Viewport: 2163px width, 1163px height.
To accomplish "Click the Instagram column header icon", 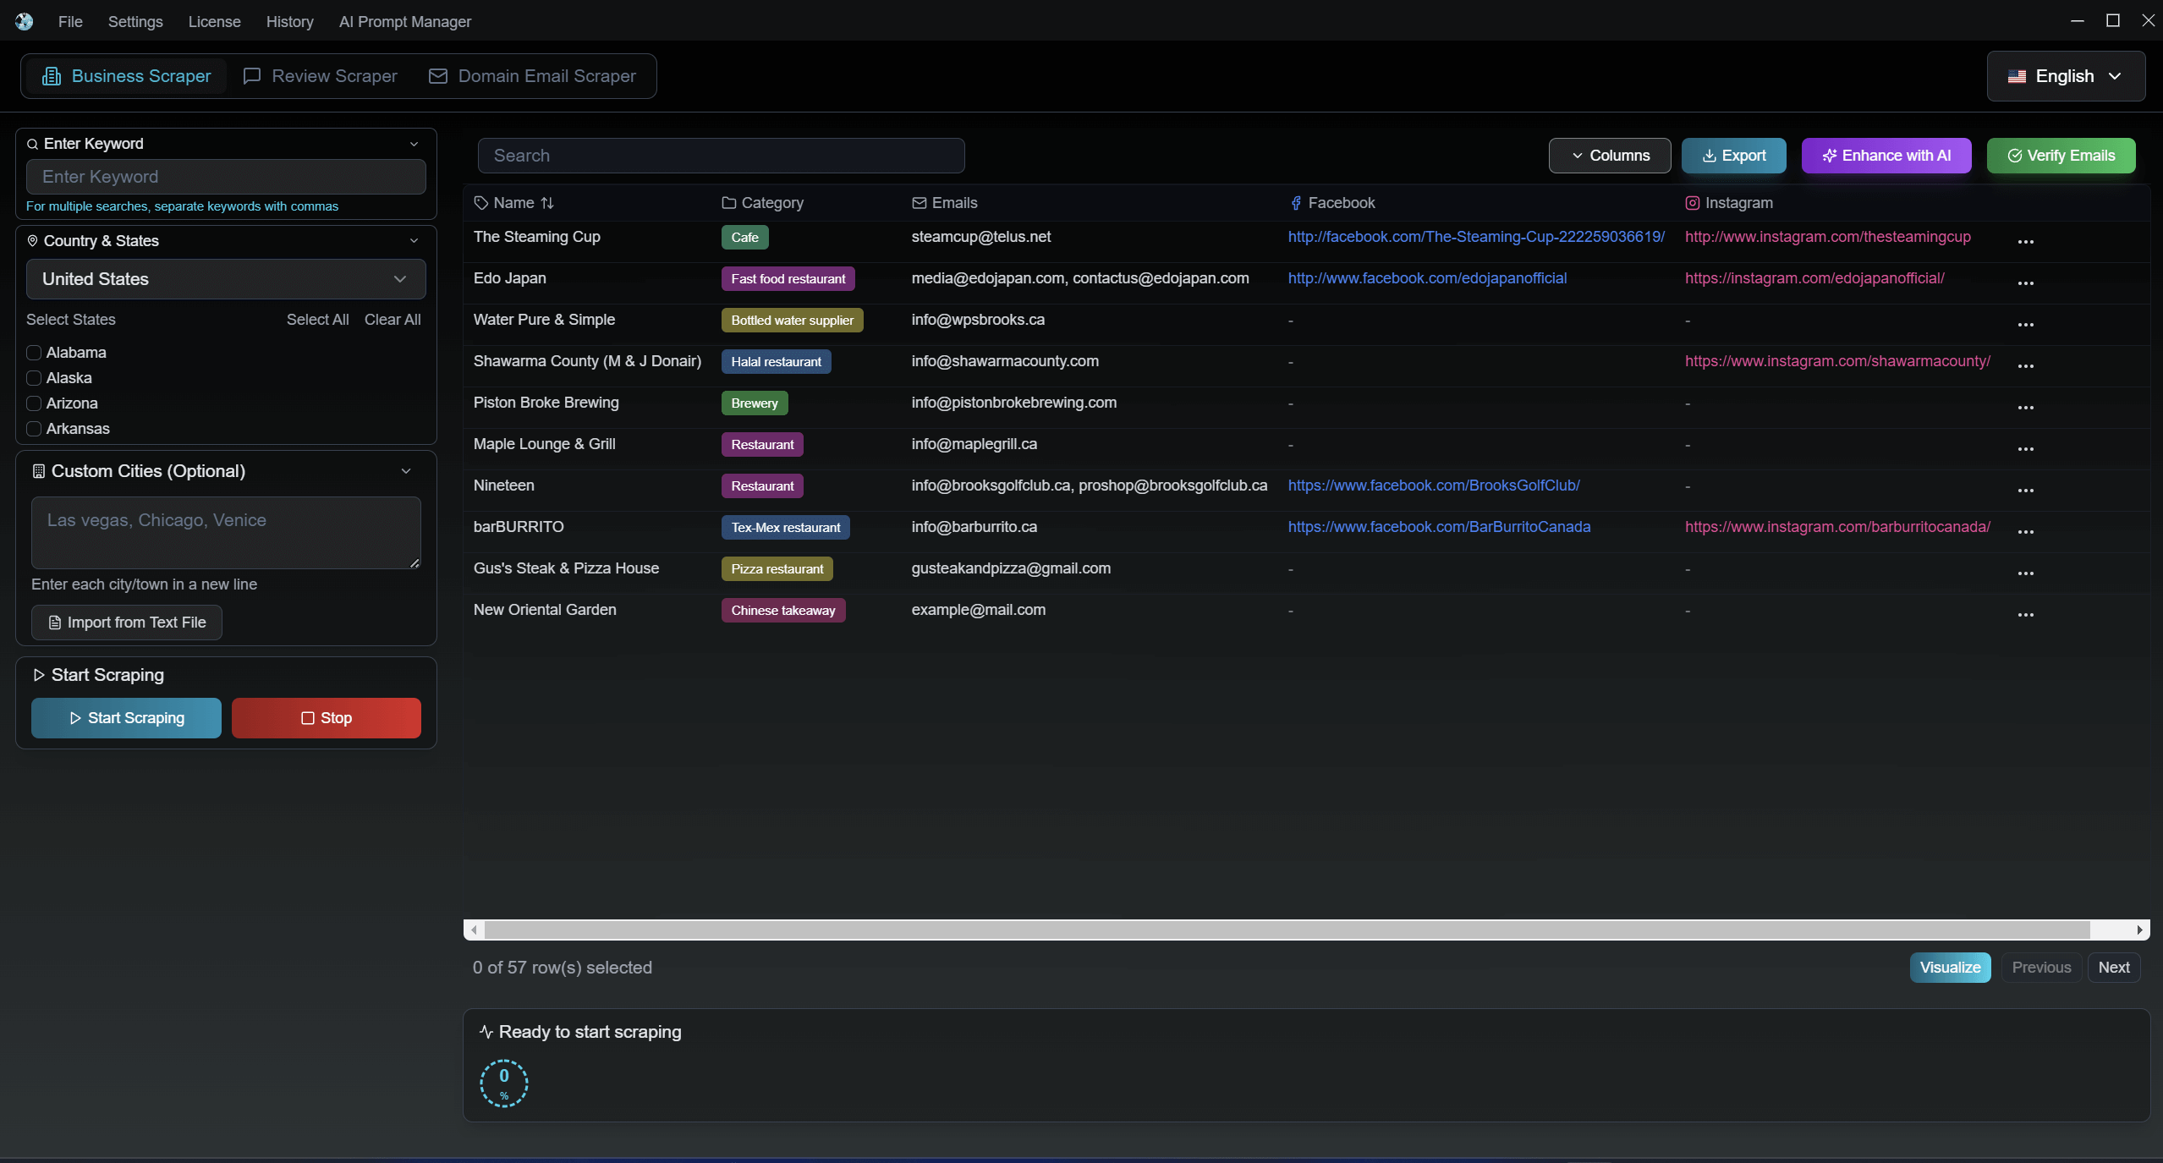I will tap(1692, 203).
